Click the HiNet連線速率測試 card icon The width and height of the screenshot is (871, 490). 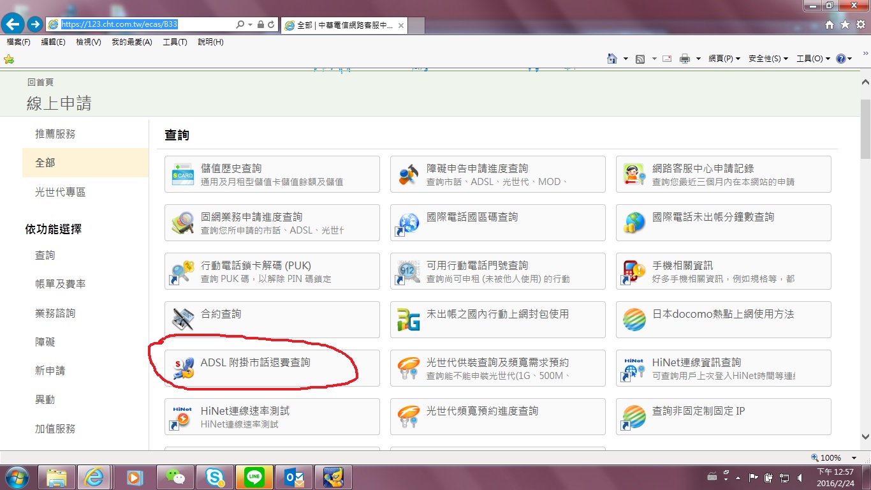[x=183, y=417]
